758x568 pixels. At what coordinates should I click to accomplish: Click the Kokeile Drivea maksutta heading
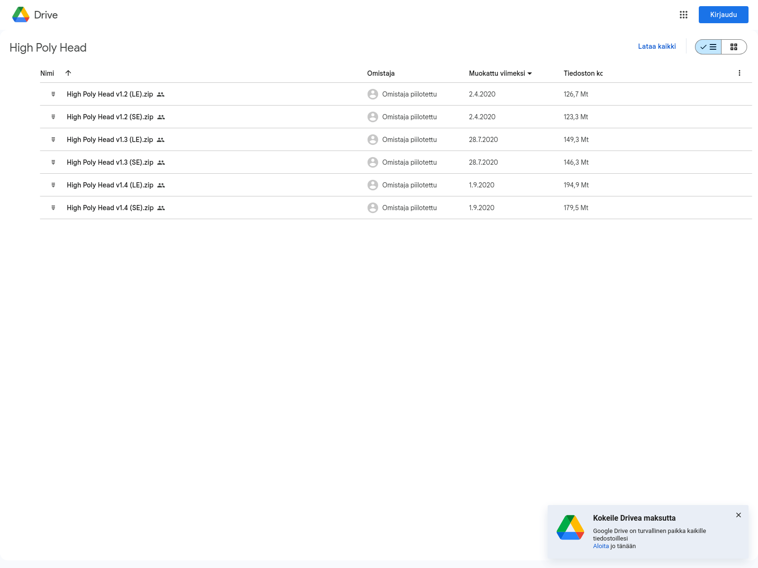(634, 518)
